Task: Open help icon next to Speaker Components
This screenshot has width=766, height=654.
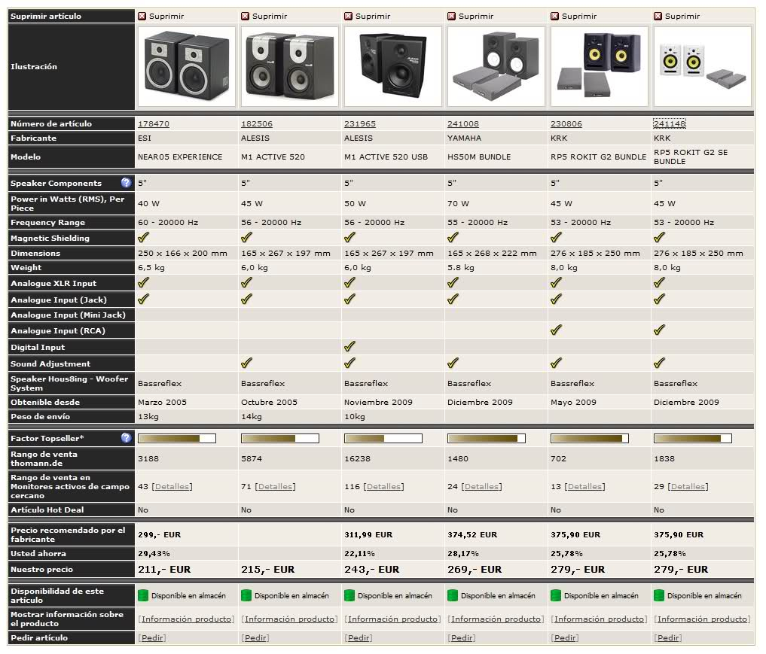Action: pyautogui.click(x=126, y=183)
